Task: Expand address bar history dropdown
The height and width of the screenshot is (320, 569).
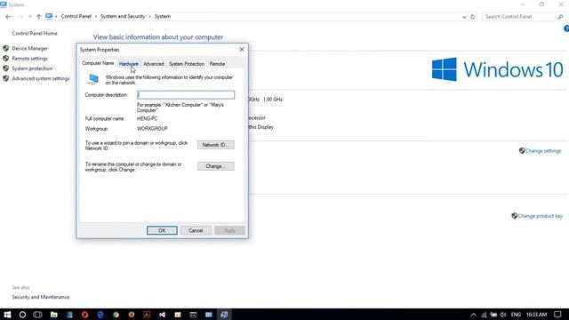Action: click(464, 17)
